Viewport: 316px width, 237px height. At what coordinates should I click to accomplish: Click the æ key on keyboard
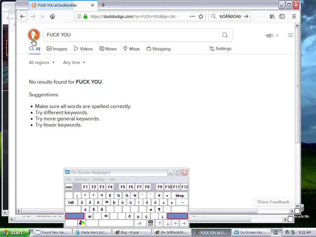coord(89,216)
